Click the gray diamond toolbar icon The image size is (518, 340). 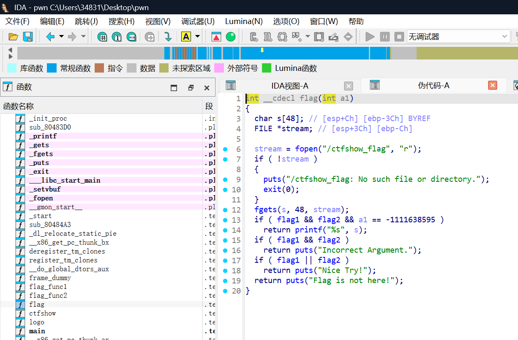[x=348, y=37]
